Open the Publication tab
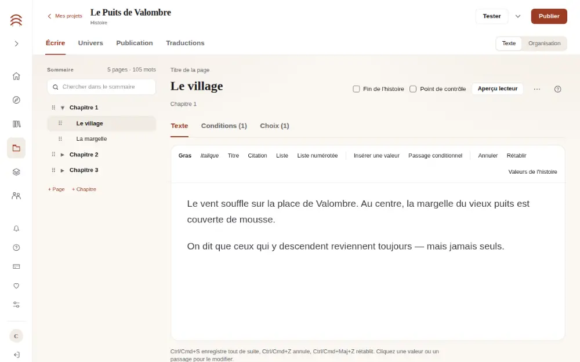Viewport: 580px width, 362px height. coord(135,43)
